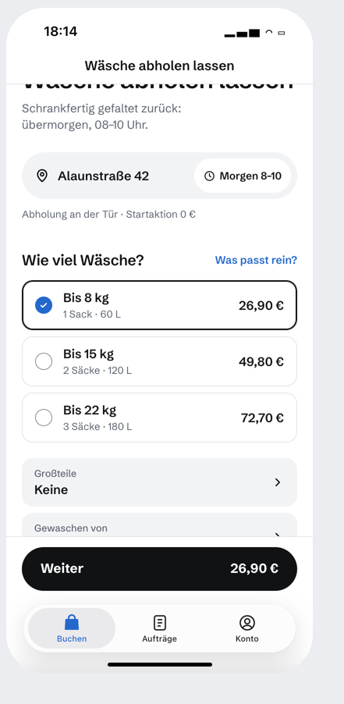Tap the Buchen shopping bag icon
344x704 pixels.
(72, 623)
